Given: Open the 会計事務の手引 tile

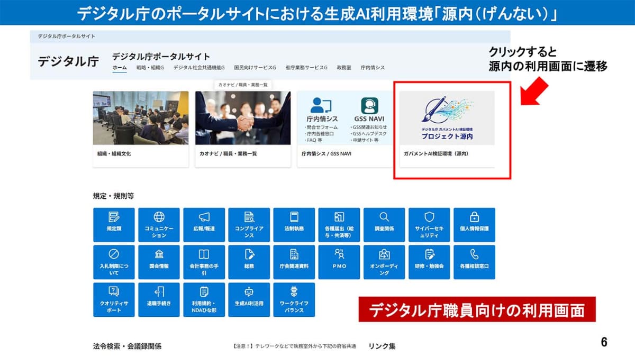Looking at the screenshot, I should pos(204,262).
